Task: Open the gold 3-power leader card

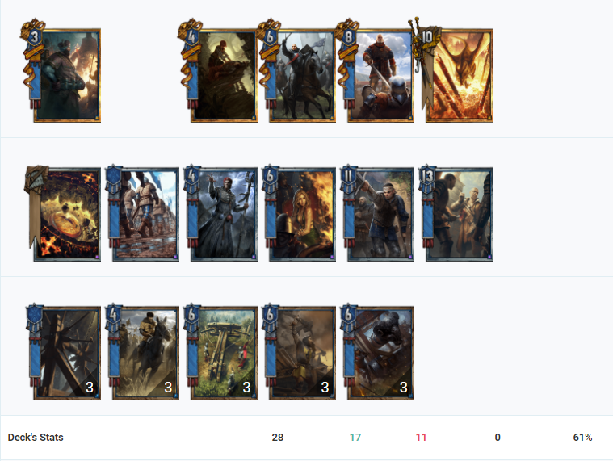Action: point(61,71)
